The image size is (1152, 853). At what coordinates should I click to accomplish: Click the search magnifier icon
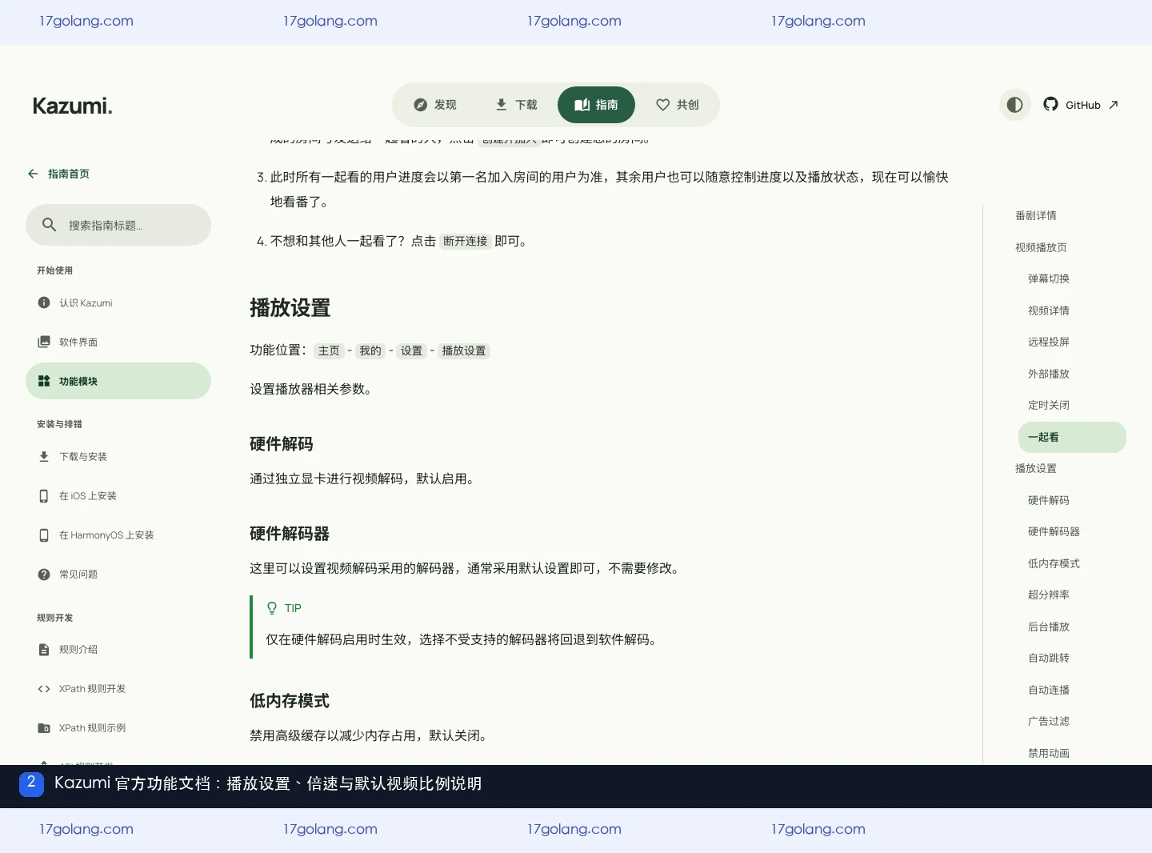tap(49, 225)
